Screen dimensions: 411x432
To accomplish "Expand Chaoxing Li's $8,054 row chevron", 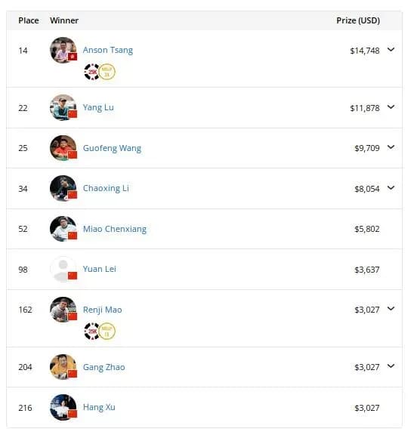I will tap(391, 188).
